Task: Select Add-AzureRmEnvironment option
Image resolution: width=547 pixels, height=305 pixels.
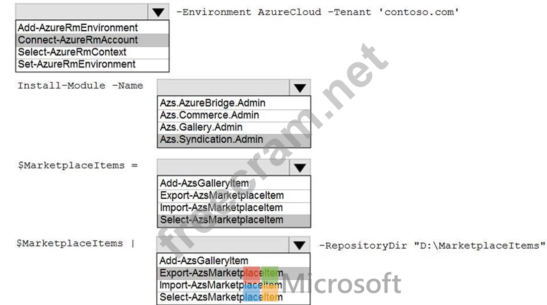Action: [x=92, y=28]
